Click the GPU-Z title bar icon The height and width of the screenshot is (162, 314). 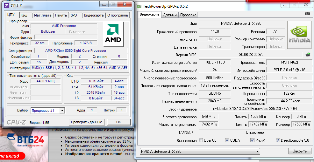[x=139, y=6]
